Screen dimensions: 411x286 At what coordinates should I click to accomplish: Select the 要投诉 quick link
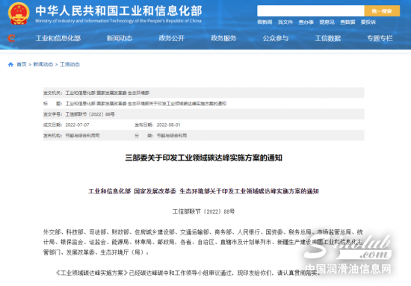click(368, 22)
